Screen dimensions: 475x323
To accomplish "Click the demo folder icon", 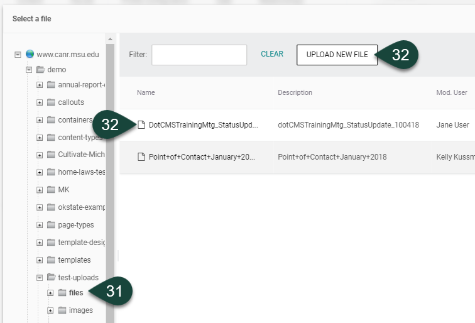I will tap(40, 70).
